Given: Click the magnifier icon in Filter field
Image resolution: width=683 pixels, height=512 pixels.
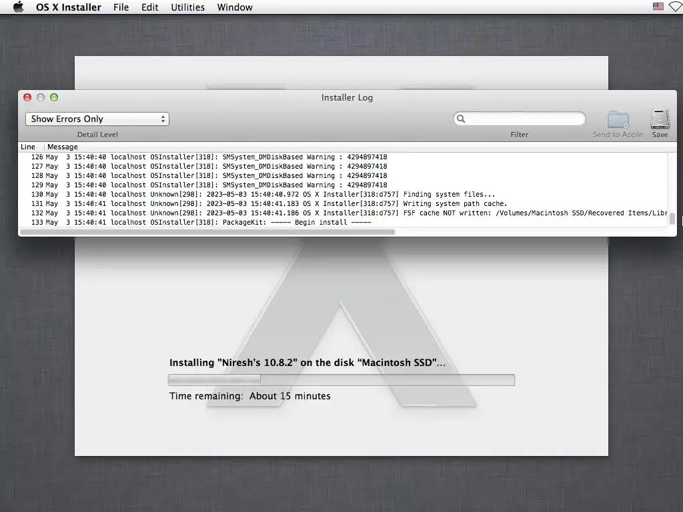Looking at the screenshot, I should coord(461,119).
